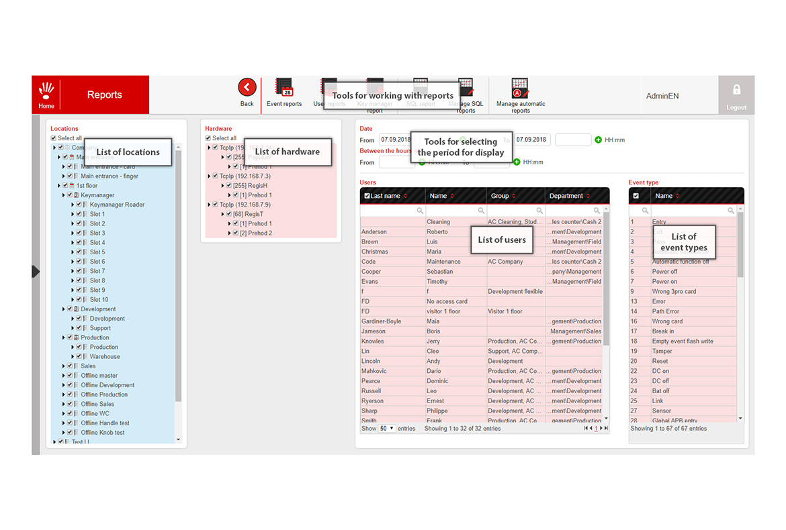This screenshot has height=530, width=786.
Task: Go to first page of users table
Action: [x=586, y=429]
